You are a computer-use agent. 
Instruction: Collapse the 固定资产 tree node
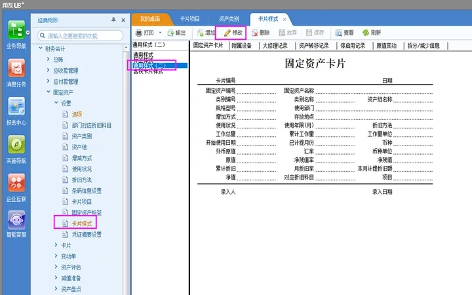pyautogui.click(x=48, y=92)
